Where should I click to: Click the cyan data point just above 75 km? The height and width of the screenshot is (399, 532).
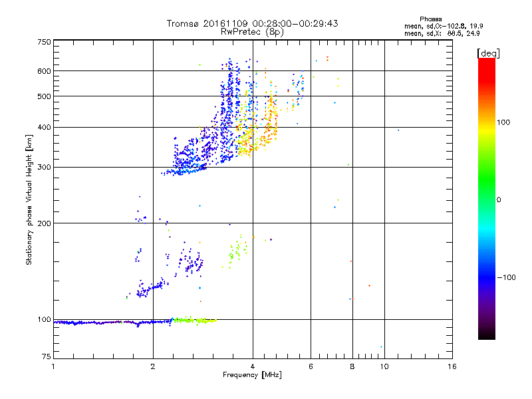[x=381, y=346]
